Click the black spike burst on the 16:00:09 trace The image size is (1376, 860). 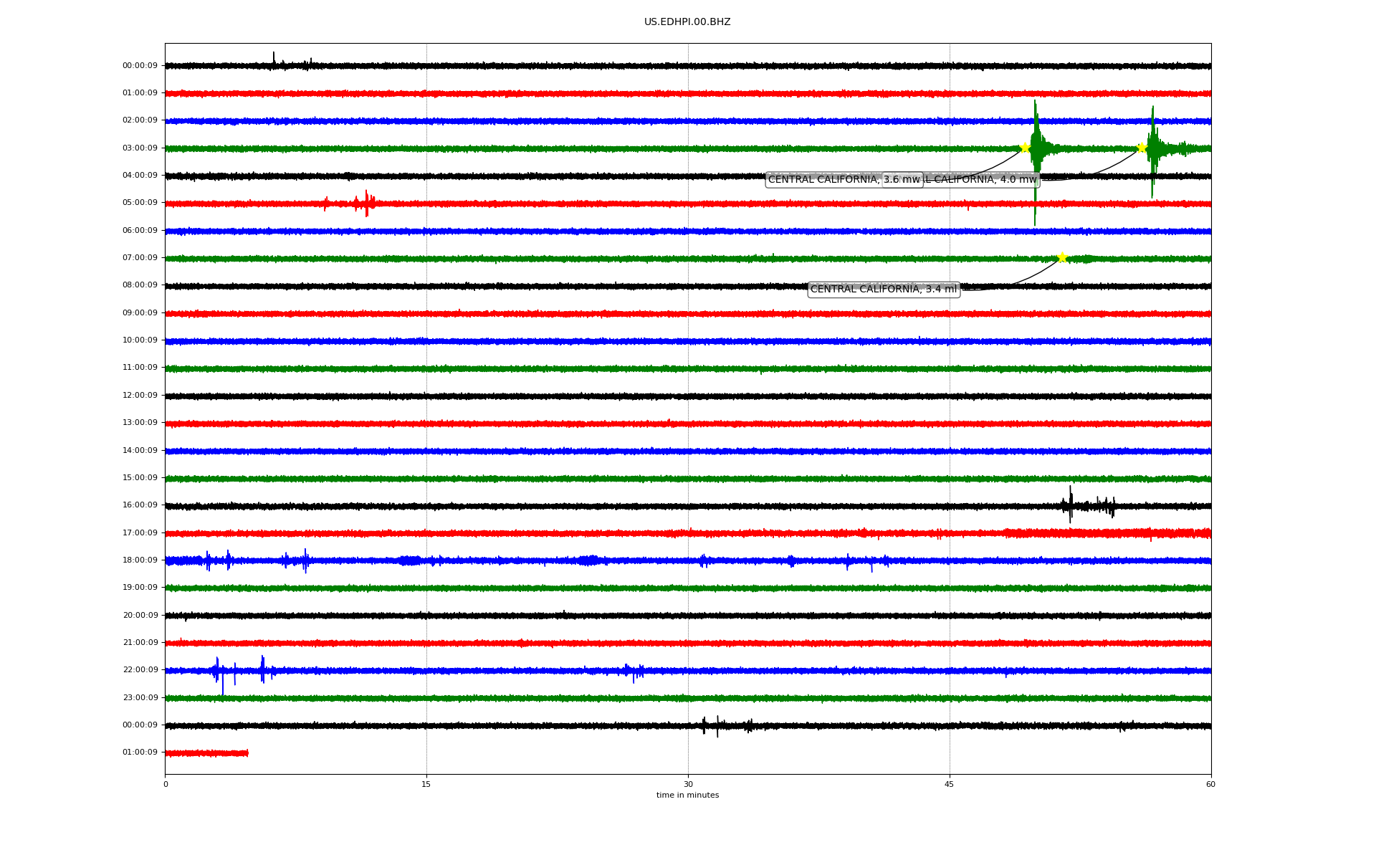coord(1071,505)
